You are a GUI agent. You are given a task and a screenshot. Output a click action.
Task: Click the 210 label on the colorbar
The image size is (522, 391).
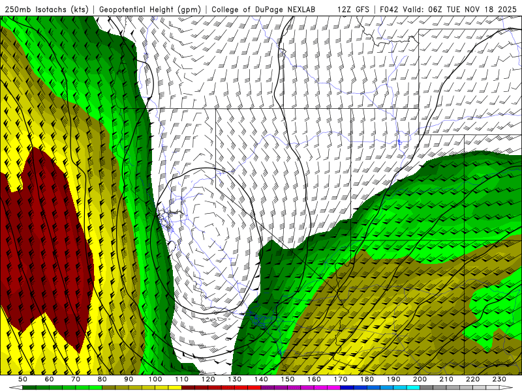(x=446, y=379)
